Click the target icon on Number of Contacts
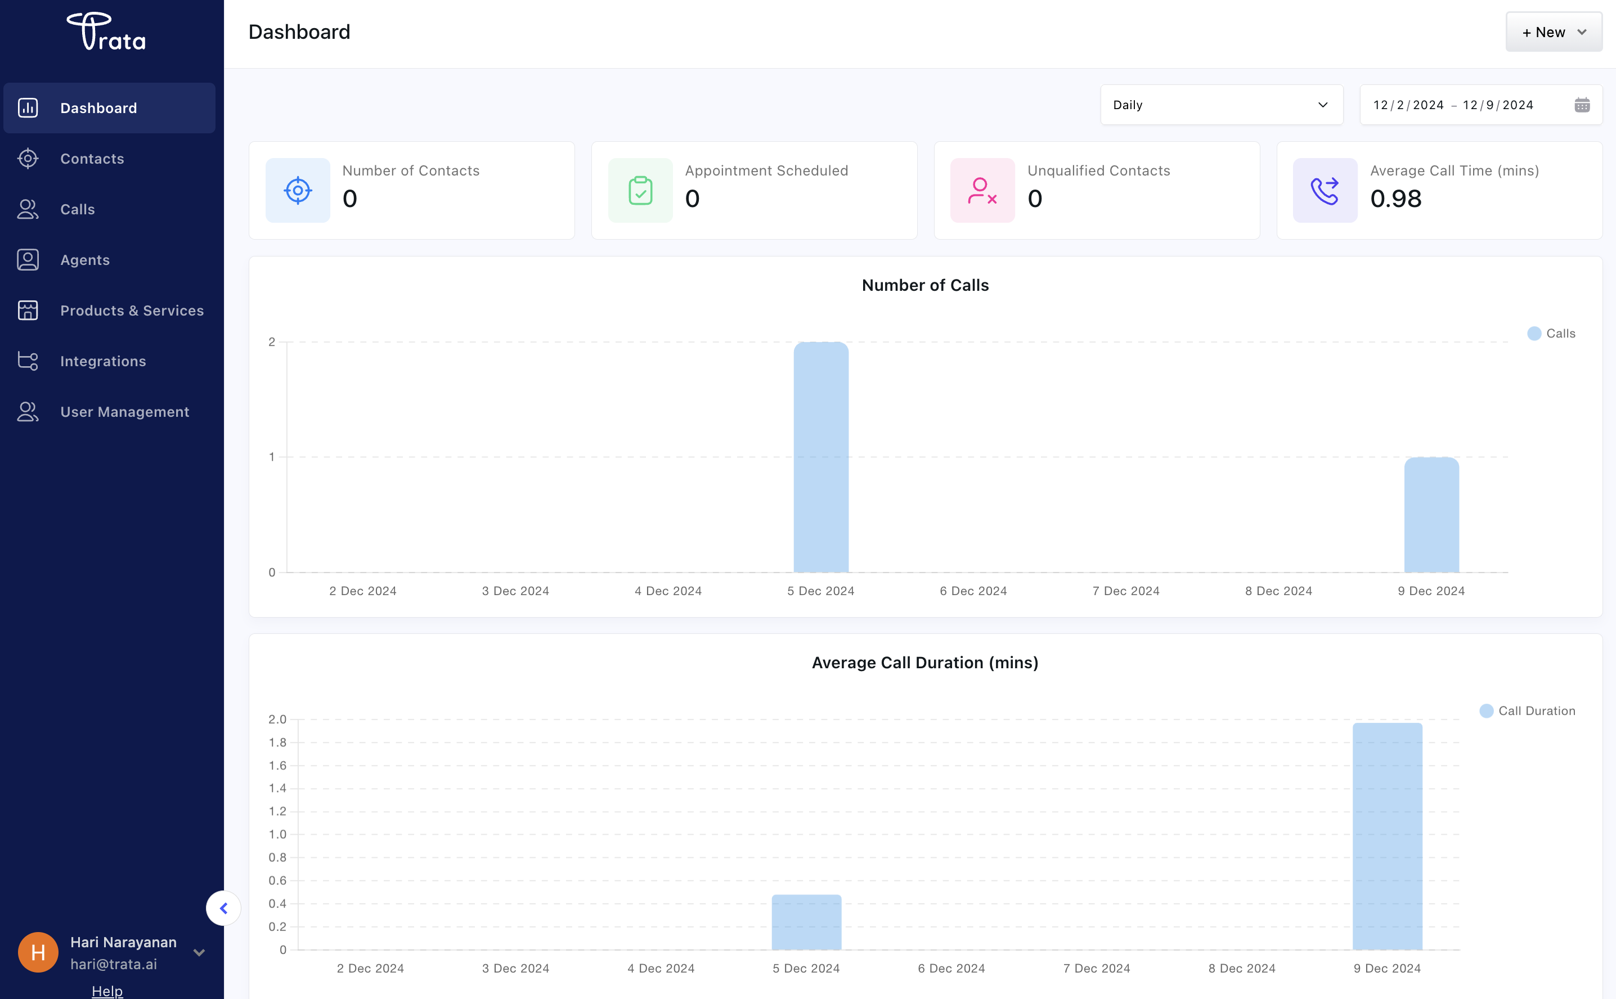The image size is (1616, 999). tap(298, 190)
